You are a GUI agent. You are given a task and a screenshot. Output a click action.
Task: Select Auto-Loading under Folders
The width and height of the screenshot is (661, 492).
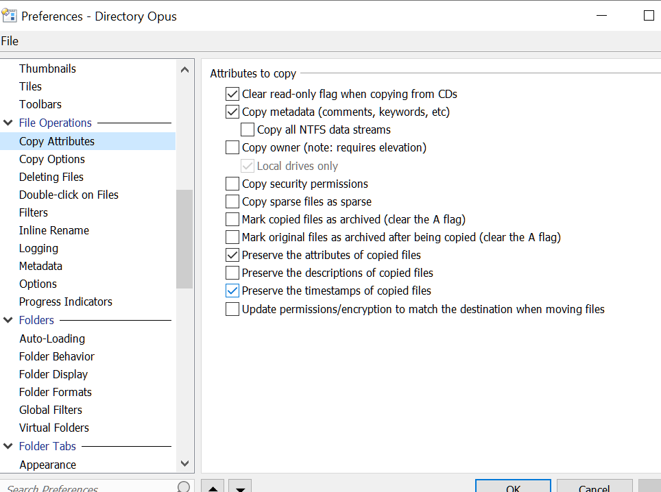pyautogui.click(x=52, y=339)
